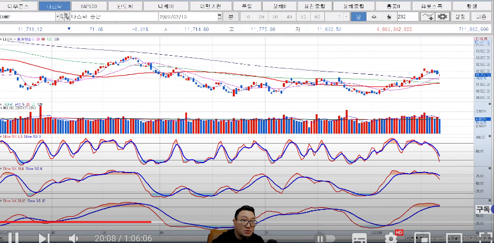Switch to the 반도체 tab
The image size is (494, 243).
[x=124, y=6]
